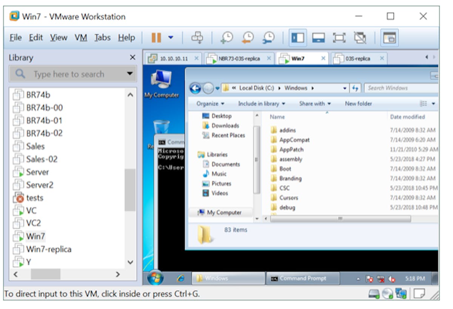Open the power options dropdown arrow
453x309 pixels.
pyautogui.click(x=171, y=38)
